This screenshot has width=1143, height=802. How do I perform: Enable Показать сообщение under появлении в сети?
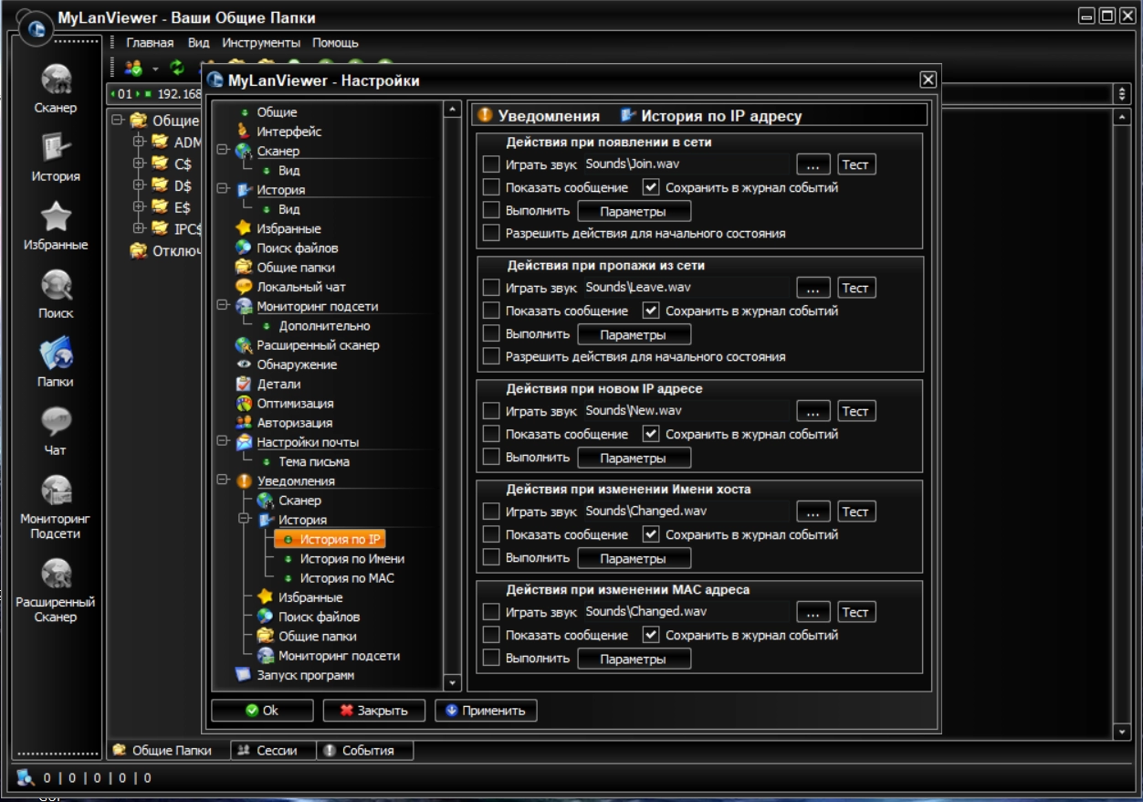pos(491,187)
